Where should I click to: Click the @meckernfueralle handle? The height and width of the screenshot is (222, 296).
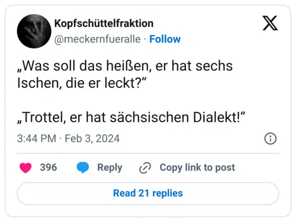click(x=98, y=39)
